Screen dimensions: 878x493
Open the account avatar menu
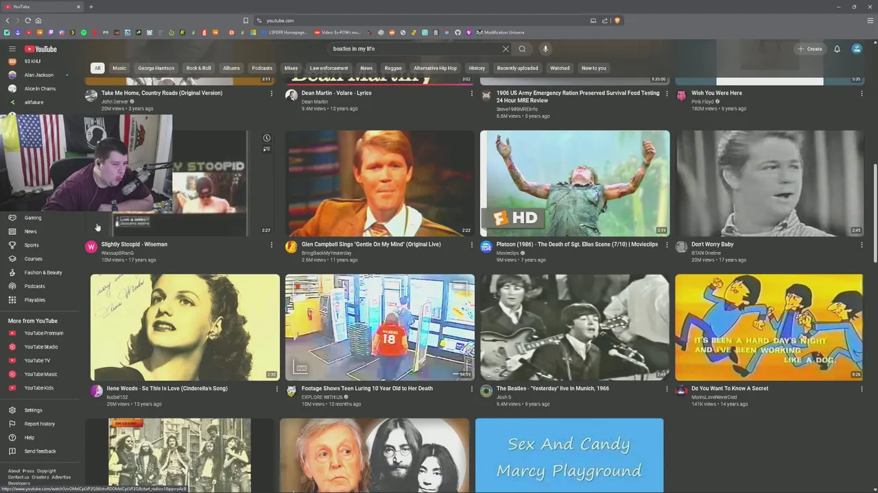pyautogui.click(x=857, y=49)
